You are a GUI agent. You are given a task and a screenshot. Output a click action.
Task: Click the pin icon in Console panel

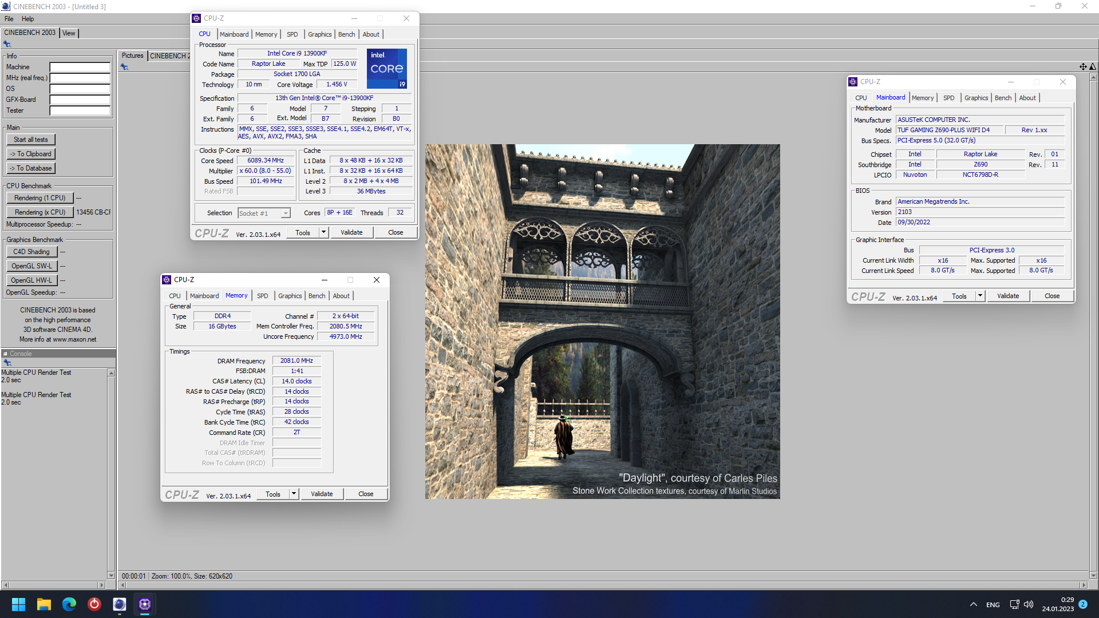(7, 363)
